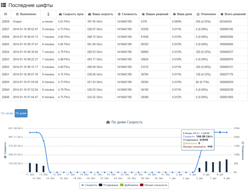
Task: Click timestamp 2014-01-10 08:52:47
Action: [25, 29]
